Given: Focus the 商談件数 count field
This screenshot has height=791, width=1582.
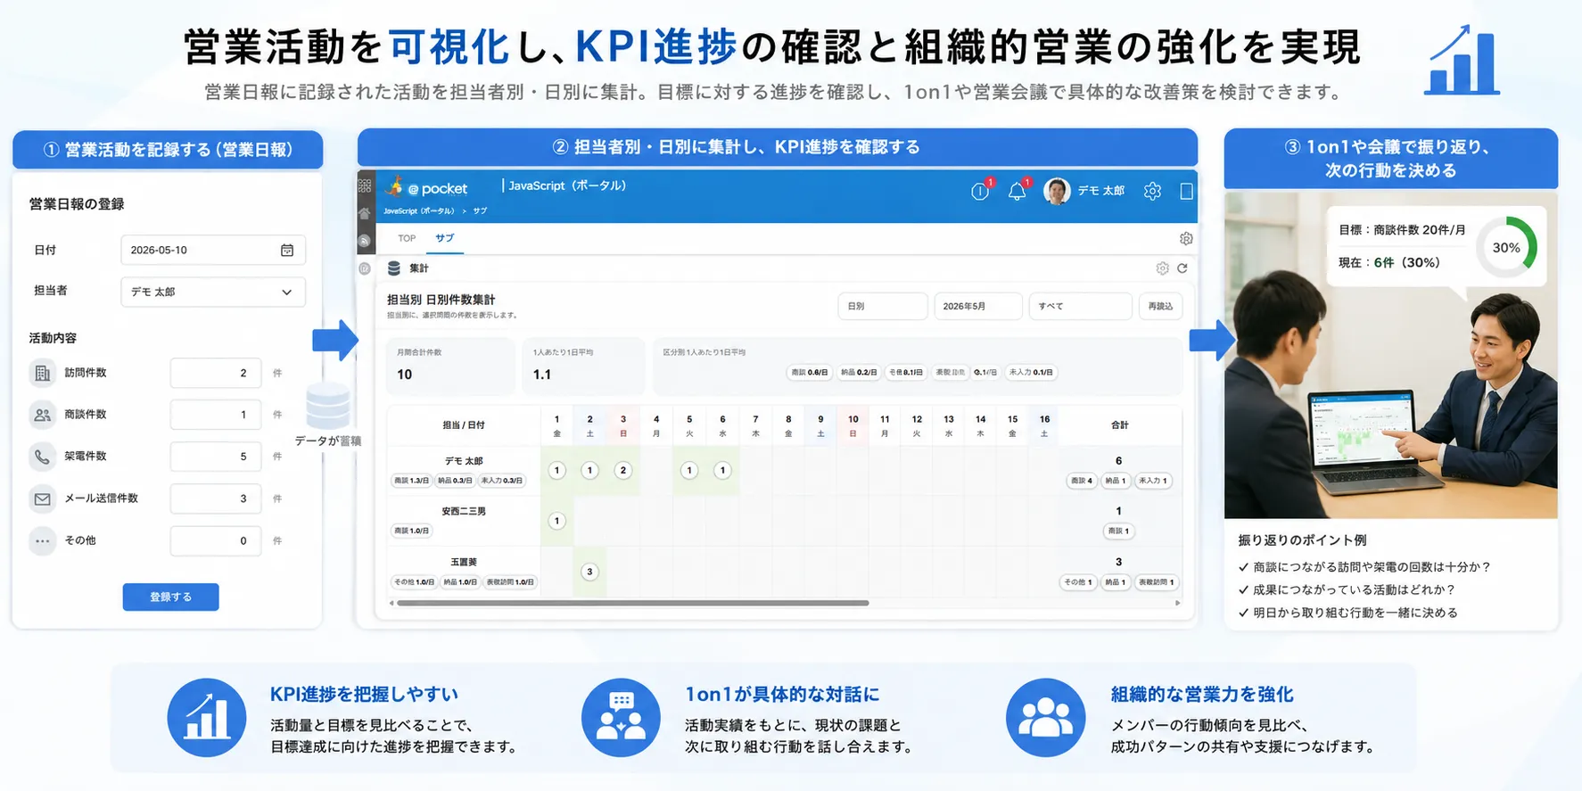Looking at the screenshot, I should pos(216,415).
